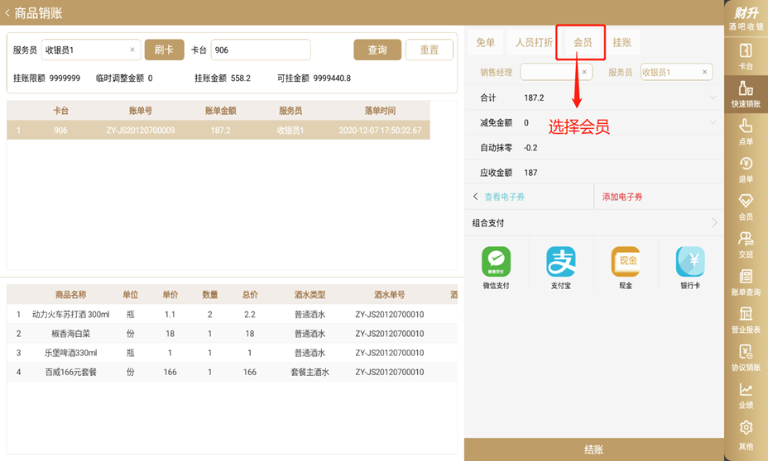
Task: Select the 百威166元套餐 row
Action: pyautogui.click(x=233, y=372)
